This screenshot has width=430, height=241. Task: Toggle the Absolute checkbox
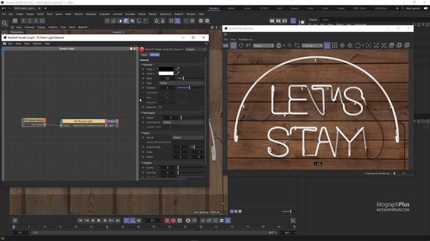pyautogui.click(x=160, y=107)
